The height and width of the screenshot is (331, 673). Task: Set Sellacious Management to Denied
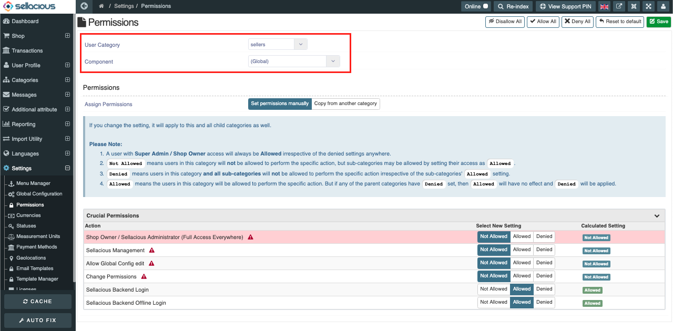pos(544,250)
